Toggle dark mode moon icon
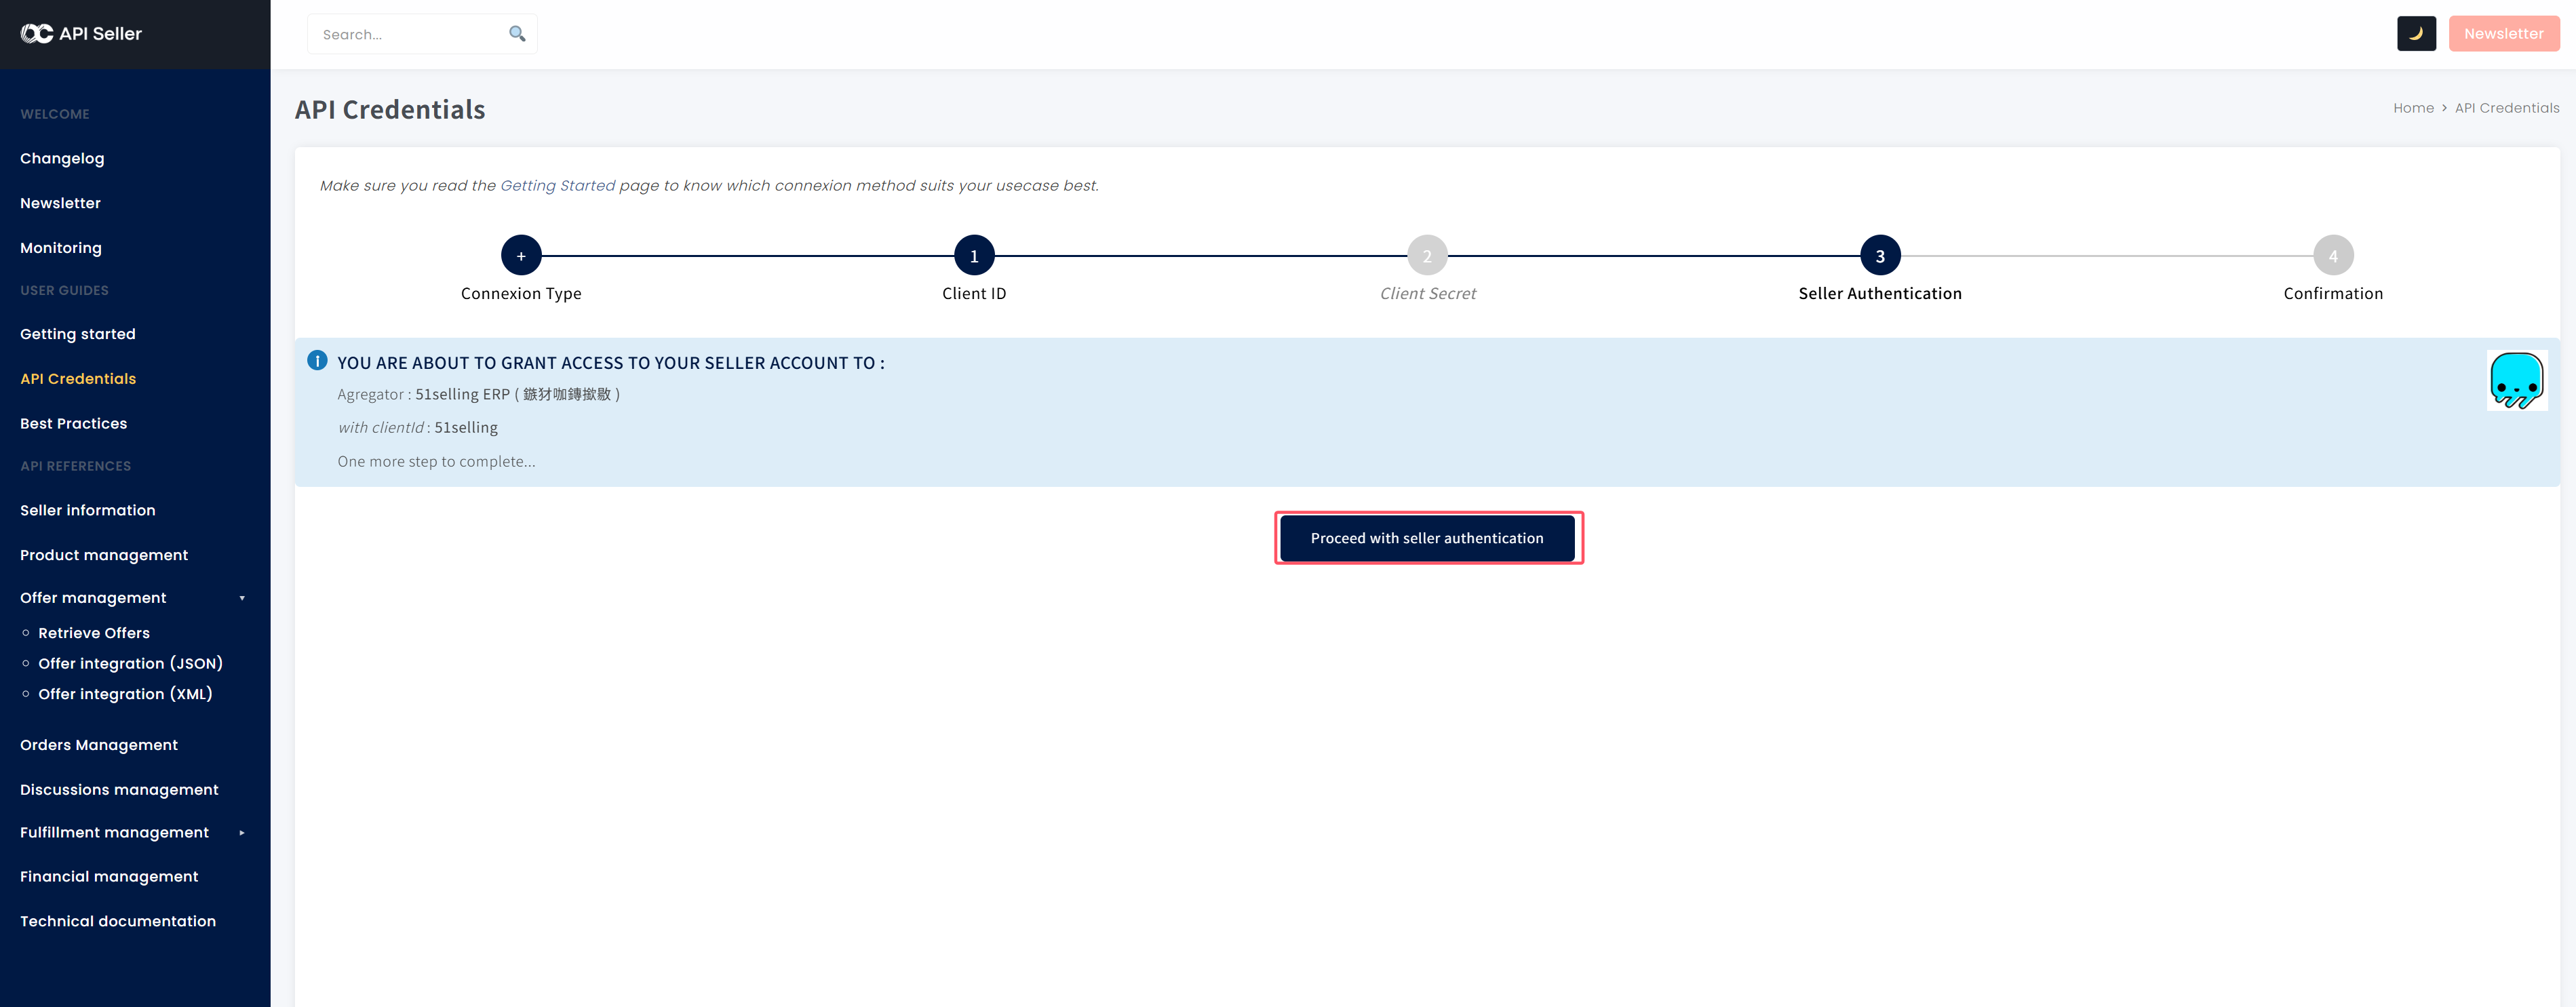The width and height of the screenshot is (2576, 1007). coord(2416,34)
